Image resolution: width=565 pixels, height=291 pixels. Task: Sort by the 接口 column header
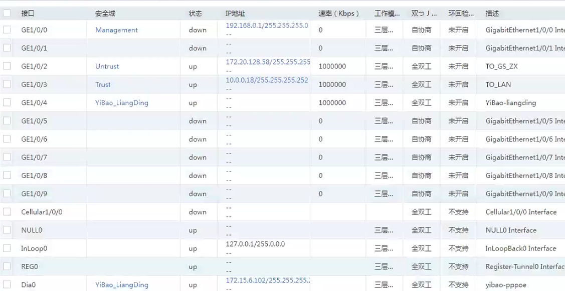(28, 13)
